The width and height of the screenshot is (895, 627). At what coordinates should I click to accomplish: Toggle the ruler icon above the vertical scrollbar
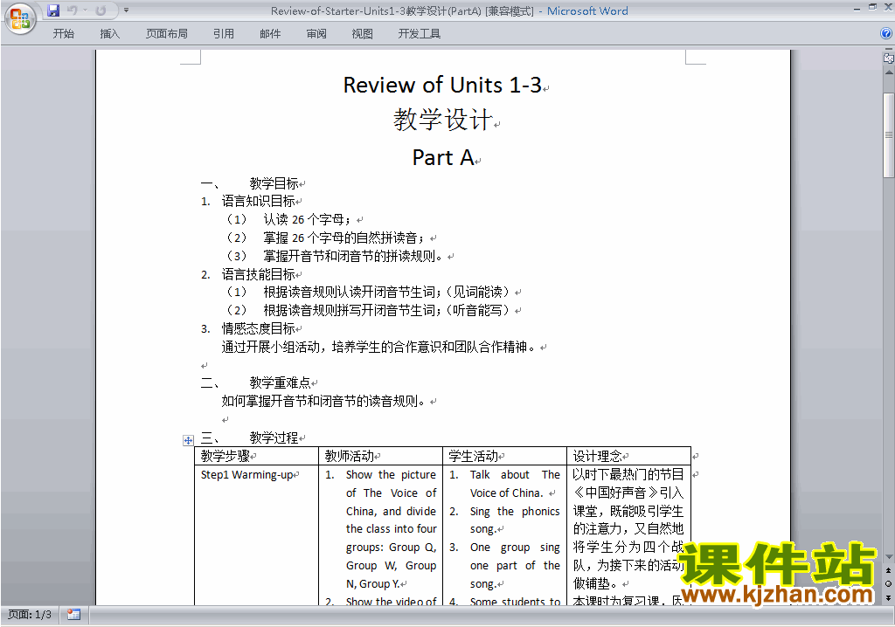pyautogui.click(x=889, y=59)
